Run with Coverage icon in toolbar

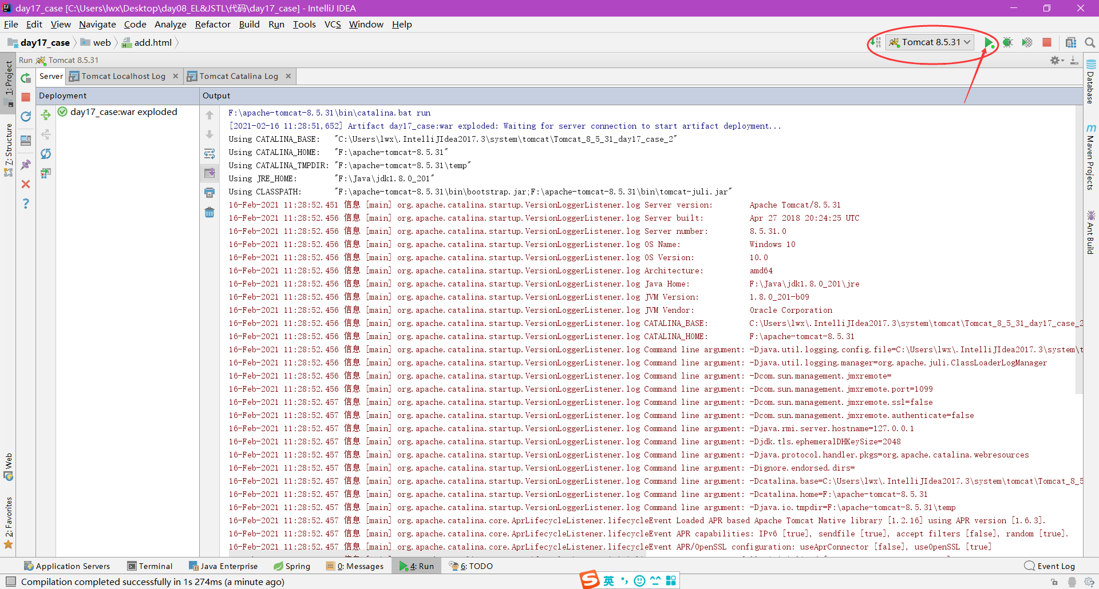click(x=1027, y=42)
